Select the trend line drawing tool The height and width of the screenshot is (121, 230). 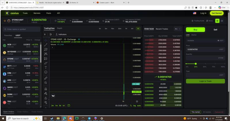click(x=46, y=45)
